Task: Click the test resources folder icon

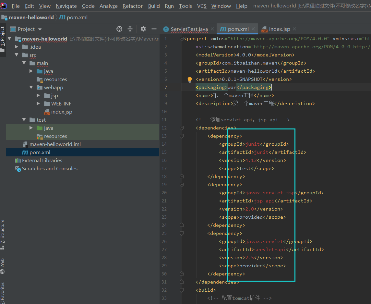Action: (40, 136)
